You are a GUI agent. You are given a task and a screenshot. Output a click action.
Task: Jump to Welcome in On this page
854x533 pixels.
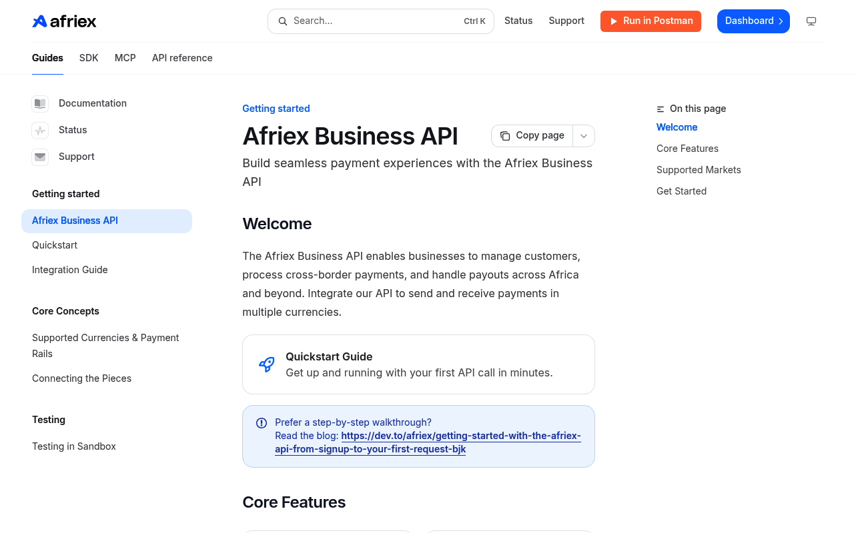click(x=677, y=127)
